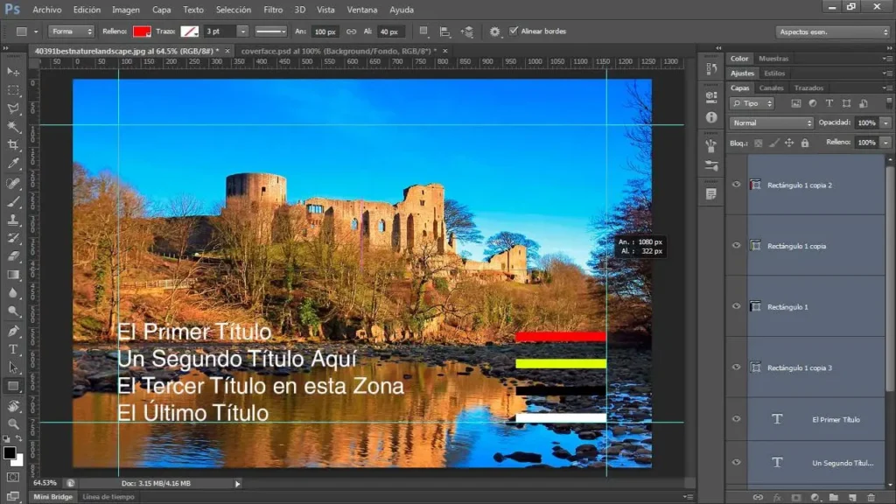The width and height of the screenshot is (896, 504).
Task: Open the Capa menu
Action: tap(161, 10)
